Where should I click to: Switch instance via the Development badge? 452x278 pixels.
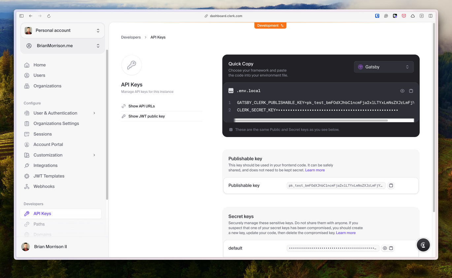(x=270, y=25)
